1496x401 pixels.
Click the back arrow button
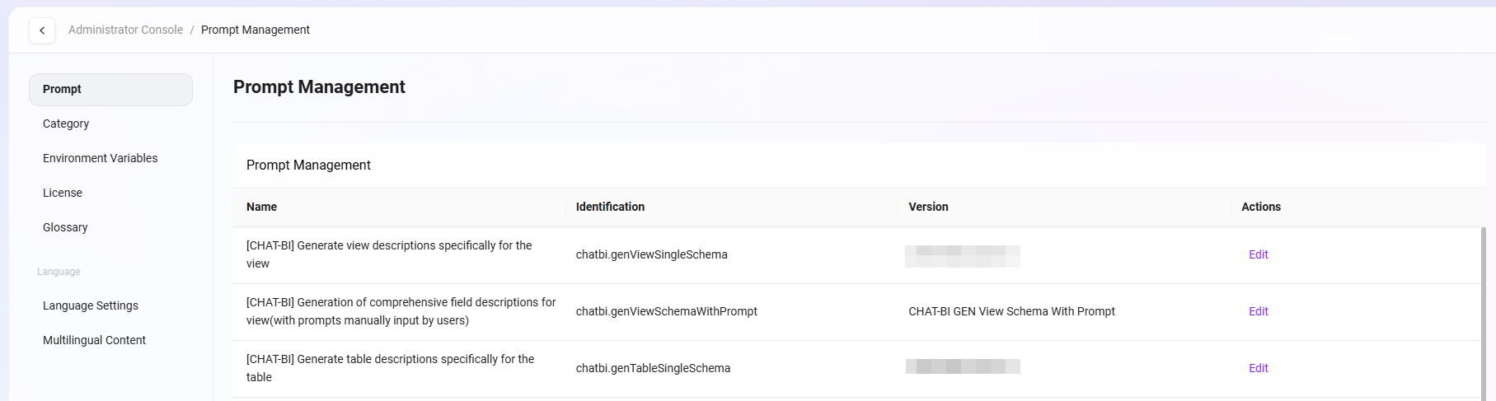(42, 30)
